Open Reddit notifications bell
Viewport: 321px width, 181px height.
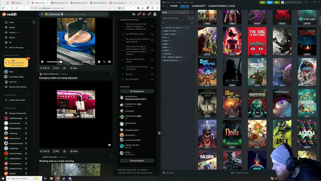tap(149, 14)
